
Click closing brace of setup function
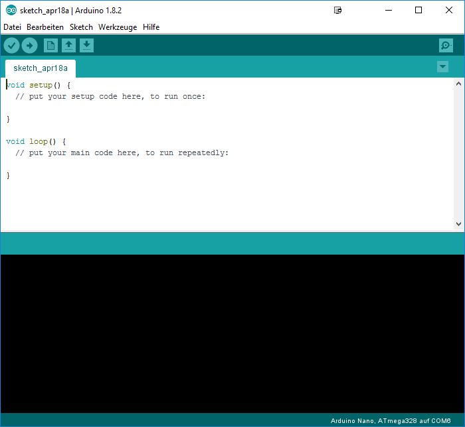pos(8,119)
